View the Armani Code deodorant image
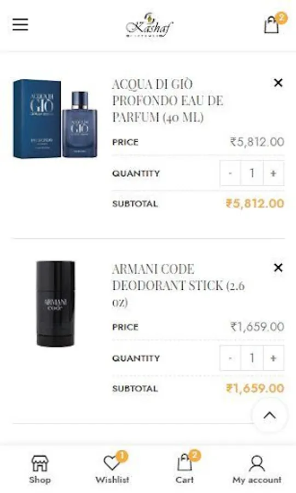The width and height of the screenshot is (296, 493). 55,303
